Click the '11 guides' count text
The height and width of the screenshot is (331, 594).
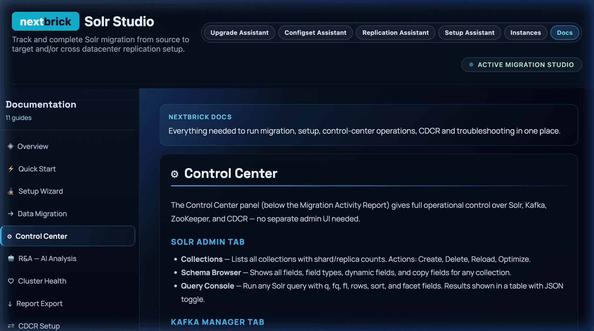coord(19,118)
